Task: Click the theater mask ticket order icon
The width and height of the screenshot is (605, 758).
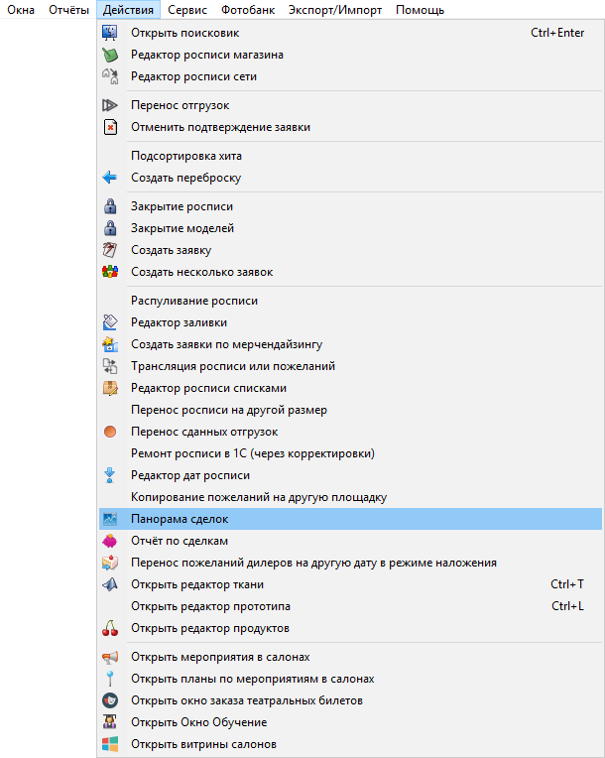Action: click(110, 700)
